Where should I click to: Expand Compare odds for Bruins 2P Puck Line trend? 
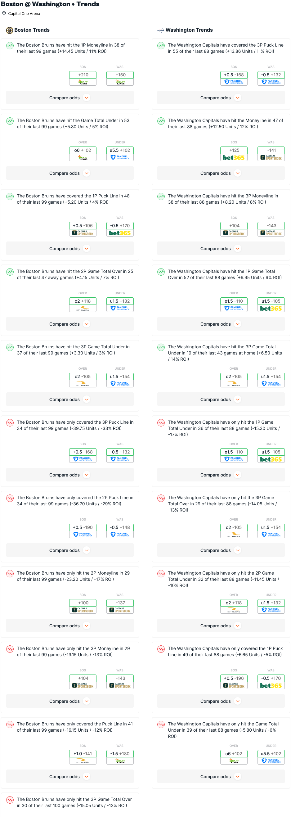[70, 550]
